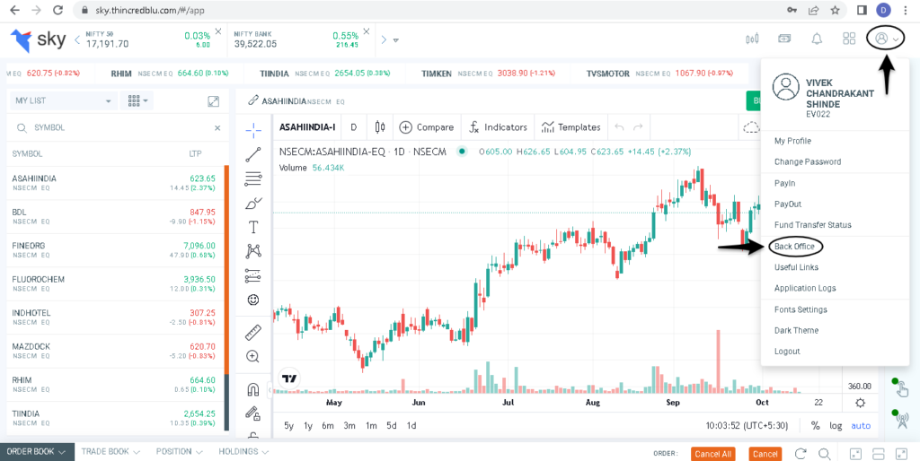Click the SYMBOL search input

(x=118, y=127)
